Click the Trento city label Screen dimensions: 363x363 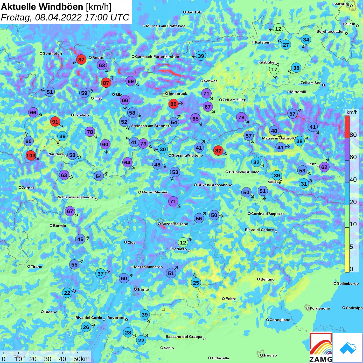[143, 289]
